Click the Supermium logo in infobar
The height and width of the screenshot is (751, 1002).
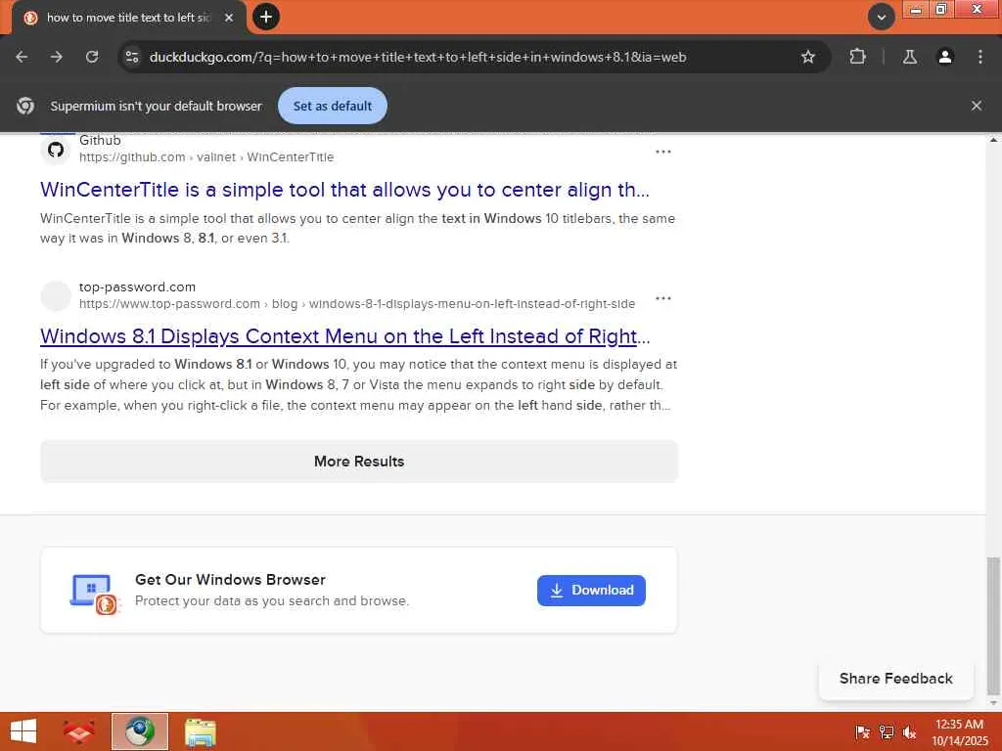tap(25, 106)
